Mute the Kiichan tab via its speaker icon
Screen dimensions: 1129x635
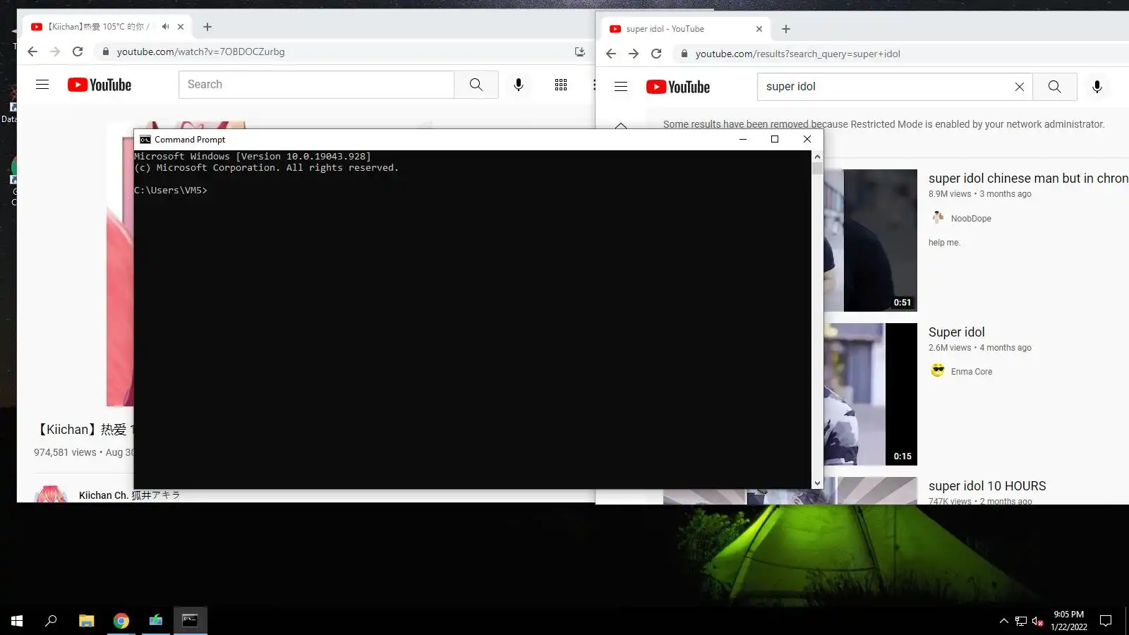[x=165, y=27]
